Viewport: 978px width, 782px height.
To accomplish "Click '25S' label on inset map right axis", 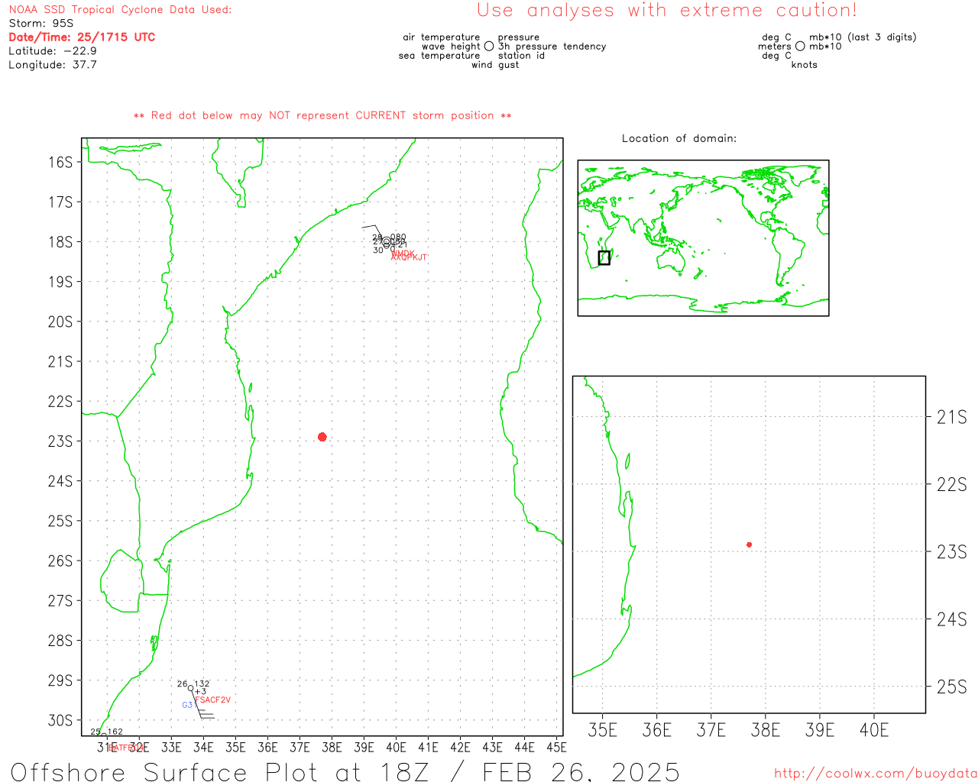I will [x=952, y=687].
